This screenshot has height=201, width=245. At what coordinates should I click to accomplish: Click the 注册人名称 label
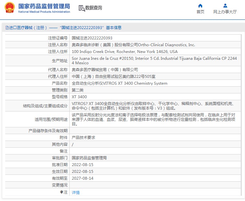pyautogui.click(x=58, y=45)
